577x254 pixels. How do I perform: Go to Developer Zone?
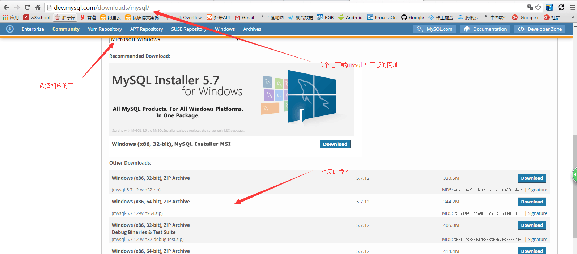coord(540,29)
